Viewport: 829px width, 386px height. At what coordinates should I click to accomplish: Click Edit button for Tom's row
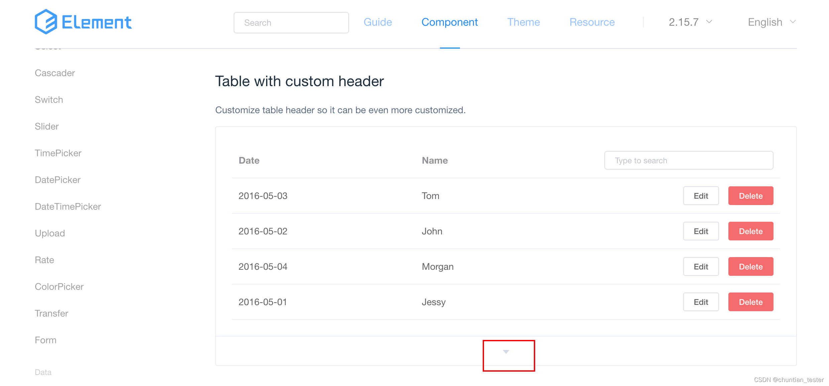tap(701, 196)
